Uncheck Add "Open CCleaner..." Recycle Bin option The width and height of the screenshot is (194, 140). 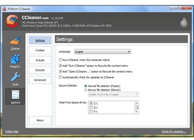[x=60, y=72]
